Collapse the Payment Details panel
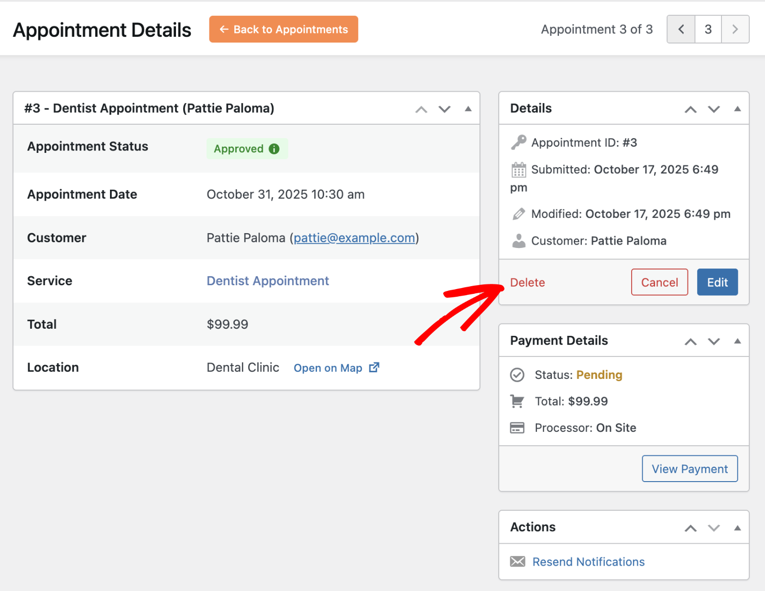This screenshot has height=591, width=765. pos(737,341)
